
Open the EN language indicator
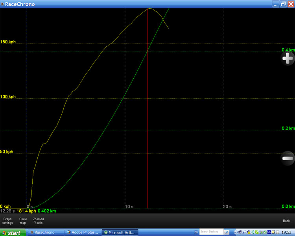(x=196, y=232)
